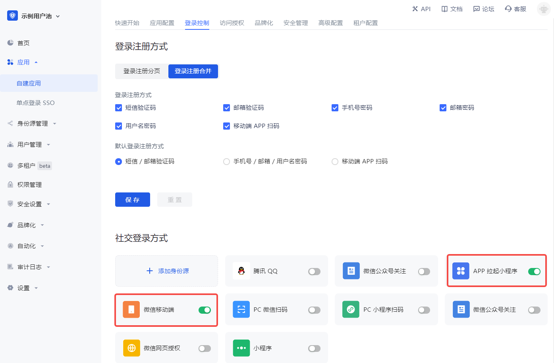Click the 客服 headset icon
Viewport: 554px width, 363px height.
[x=508, y=9]
